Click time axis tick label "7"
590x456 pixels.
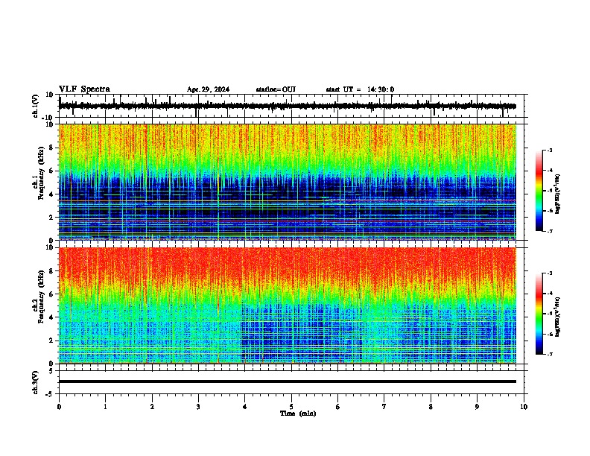click(x=384, y=407)
